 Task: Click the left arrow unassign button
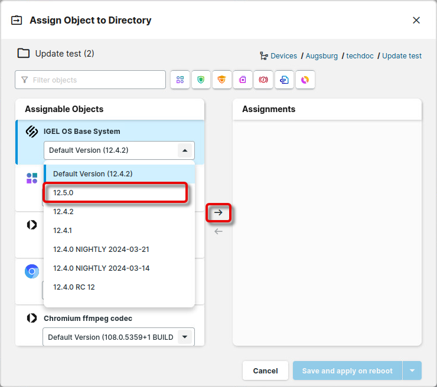218,231
